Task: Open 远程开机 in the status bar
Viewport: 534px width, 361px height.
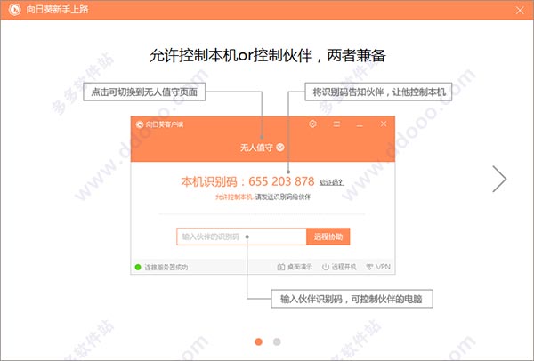Action: [x=339, y=267]
